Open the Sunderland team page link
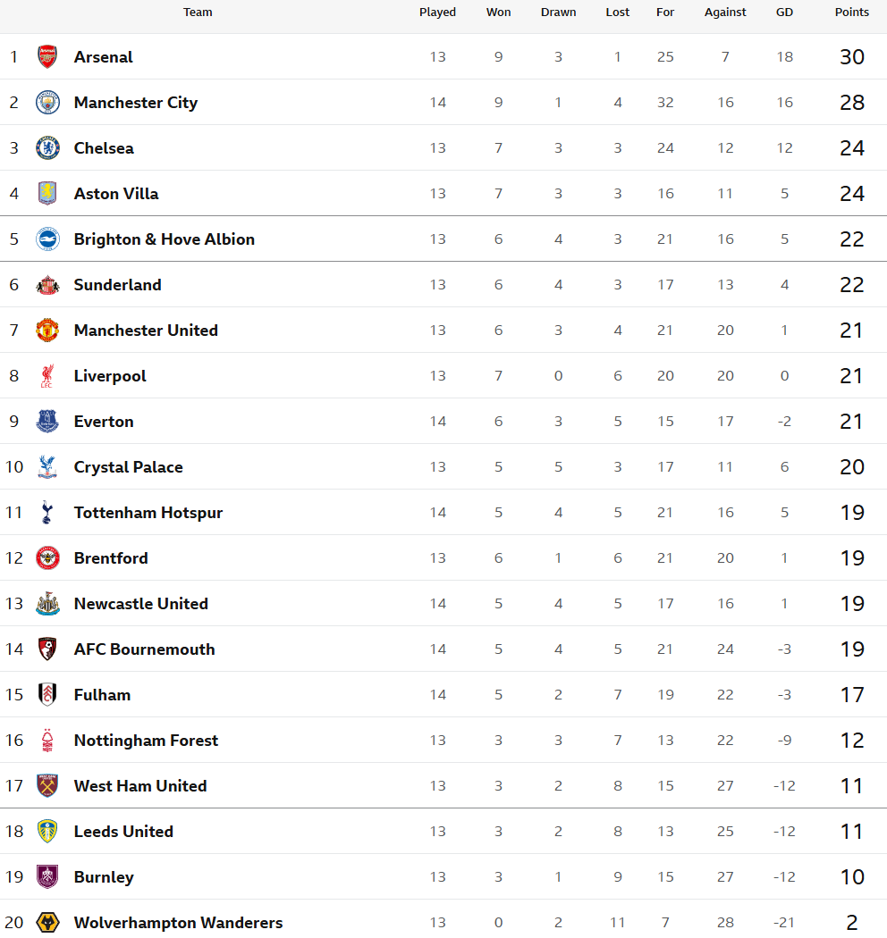This screenshot has height=938, width=887. click(118, 285)
